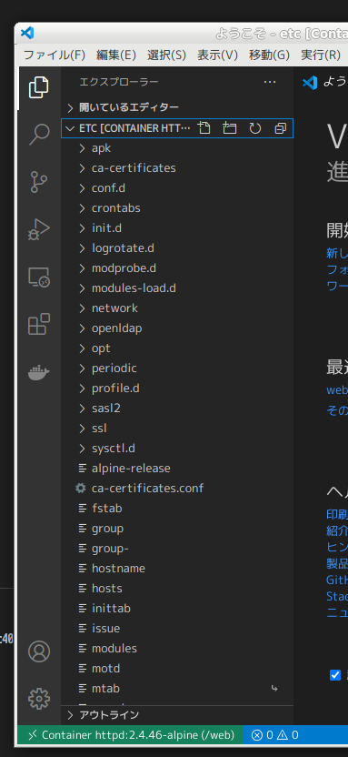The width and height of the screenshot is (348, 757).
Task: Expand the 開いているエディター section
Action: 177,107
